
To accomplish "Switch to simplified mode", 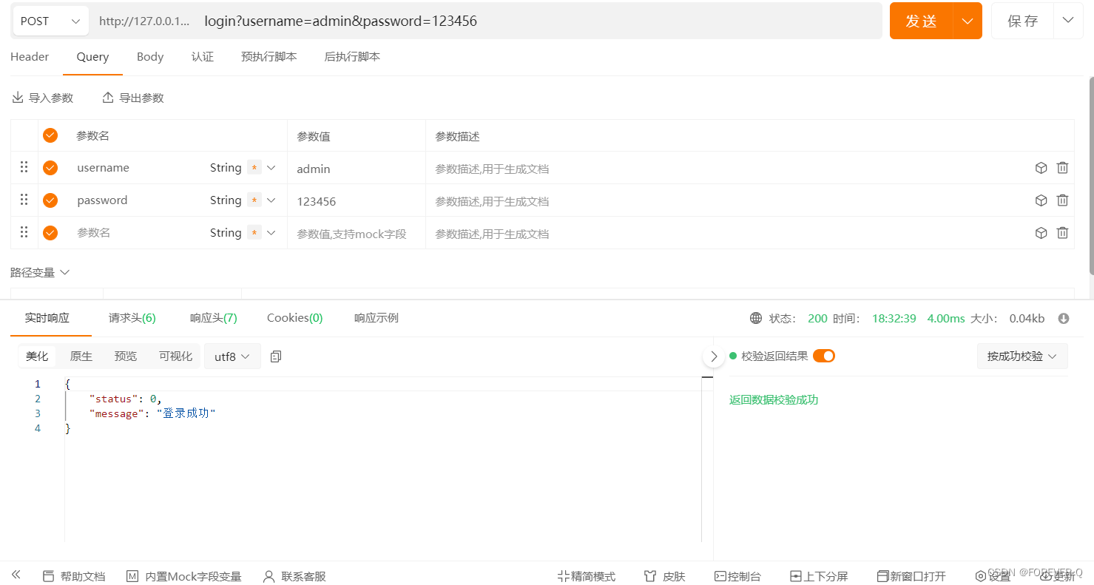I will pos(586,576).
